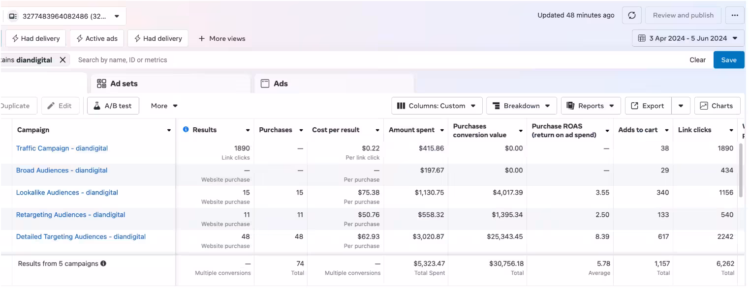Start an A/B test
Viewport: 749px width, 288px height.
tap(113, 106)
